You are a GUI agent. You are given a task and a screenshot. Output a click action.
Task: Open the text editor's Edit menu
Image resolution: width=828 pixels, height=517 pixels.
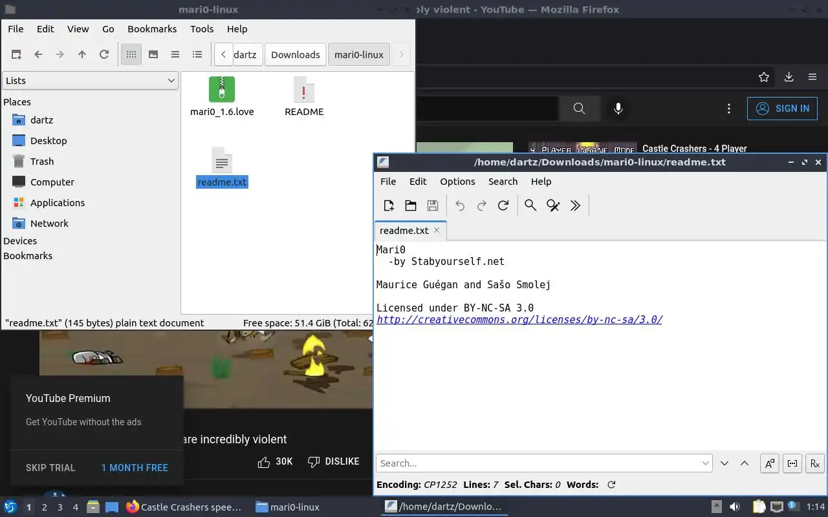point(418,182)
